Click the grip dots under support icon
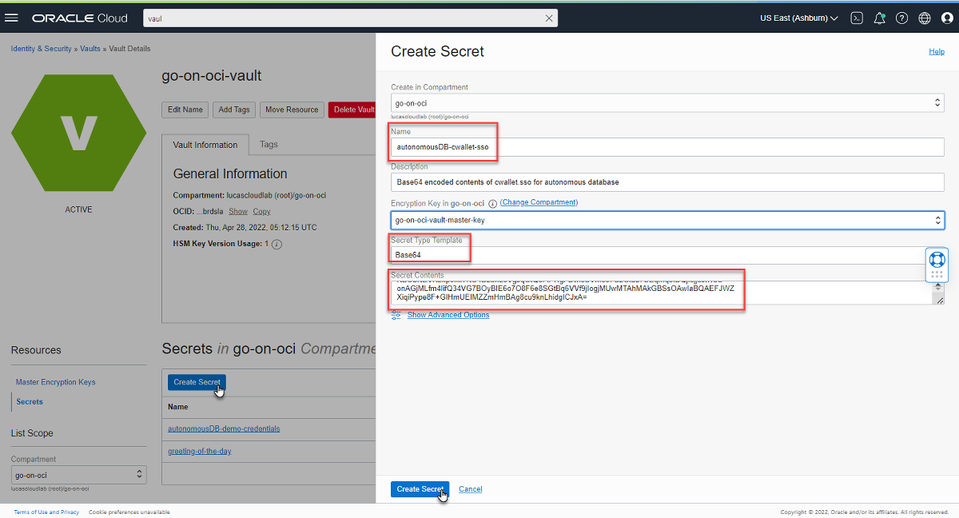 [937, 274]
